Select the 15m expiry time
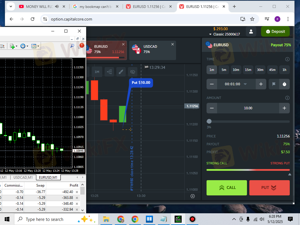Screen dimensions: 300x225 pyautogui.click(x=248, y=70)
